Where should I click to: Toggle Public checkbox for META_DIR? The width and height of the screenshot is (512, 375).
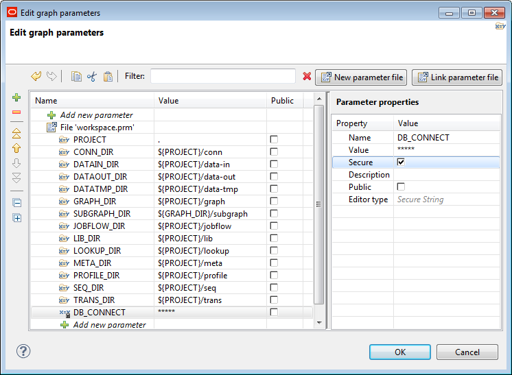(x=274, y=263)
